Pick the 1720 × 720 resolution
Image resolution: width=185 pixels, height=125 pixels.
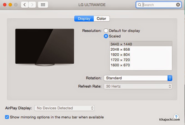[x=141, y=60]
